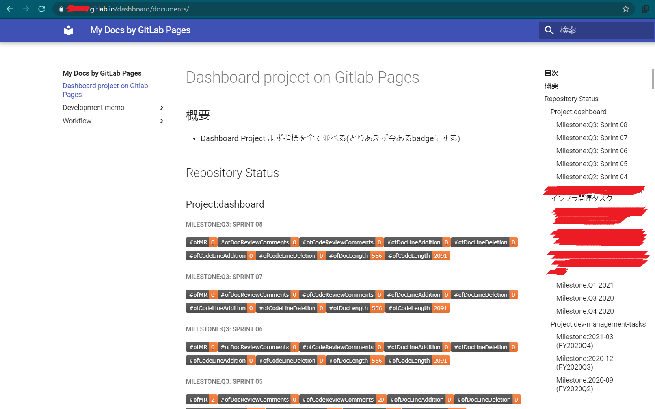Click the MILESTONE:Q3: SPRINT 05 heading
The height and width of the screenshot is (409, 655).
[x=224, y=382]
